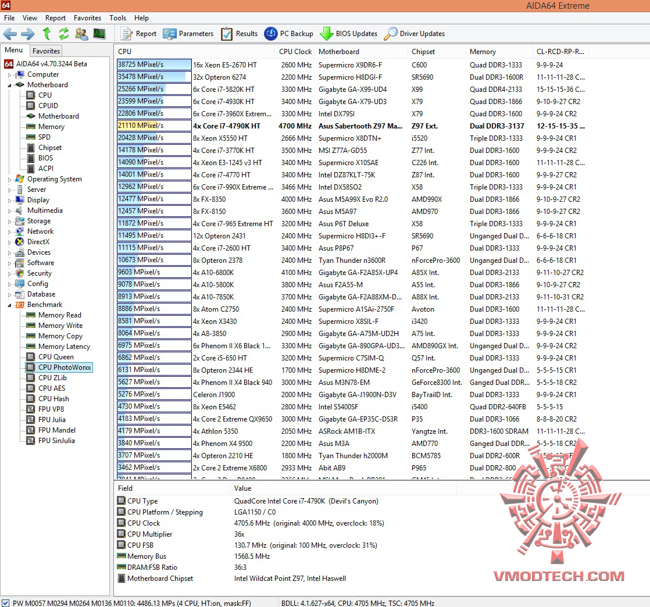
Task: Click the green up arrow toolbar icon
Action: pos(47,34)
